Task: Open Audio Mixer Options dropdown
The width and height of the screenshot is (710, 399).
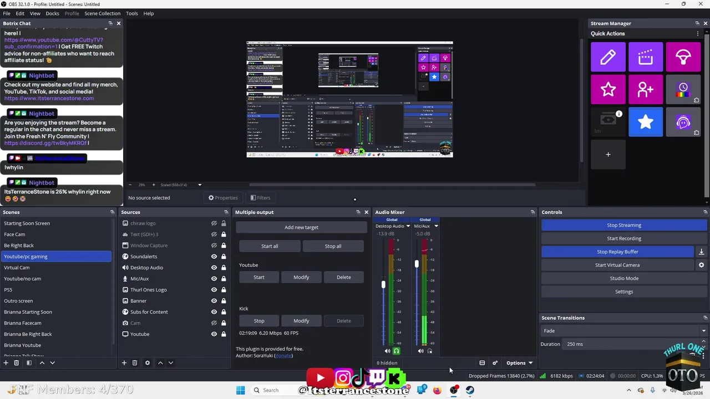Action: pos(519,363)
